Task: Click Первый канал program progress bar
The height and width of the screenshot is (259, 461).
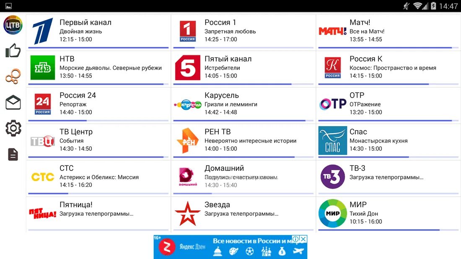Action: (98, 48)
